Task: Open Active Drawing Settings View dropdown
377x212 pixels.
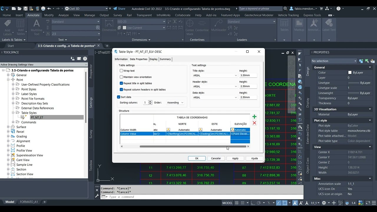Action: [44, 64]
